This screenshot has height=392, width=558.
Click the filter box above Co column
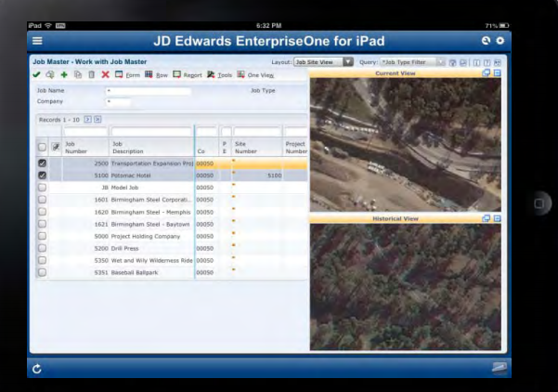click(x=206, y=132)
